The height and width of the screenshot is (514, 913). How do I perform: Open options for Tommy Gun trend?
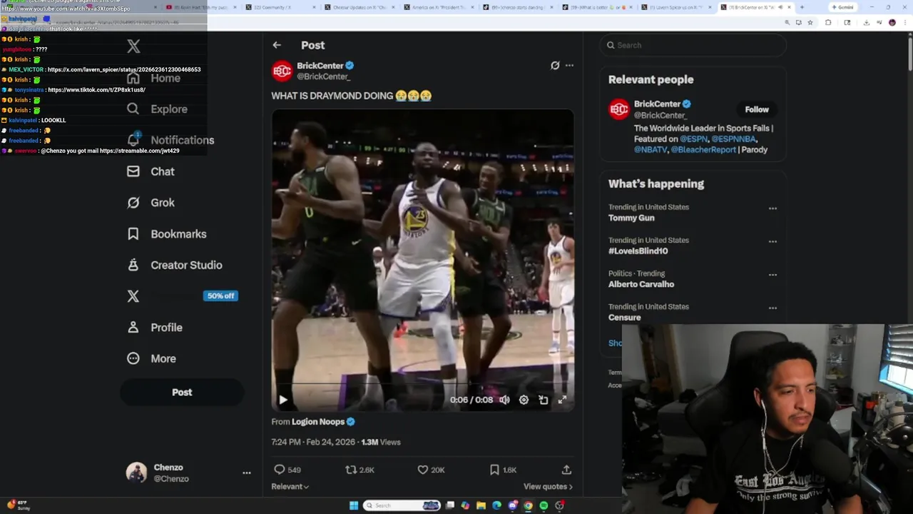point(772,208)
